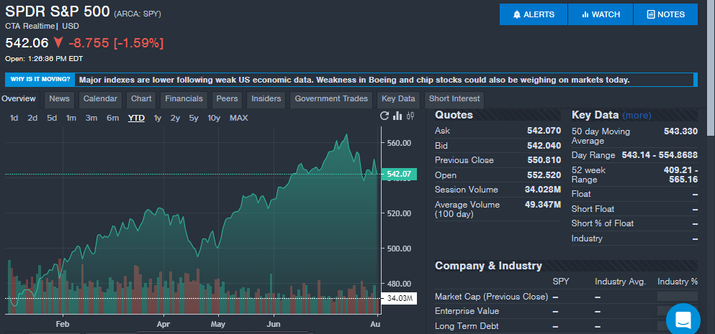
Task: Open the Peers tab
Action: click(227, 98)
